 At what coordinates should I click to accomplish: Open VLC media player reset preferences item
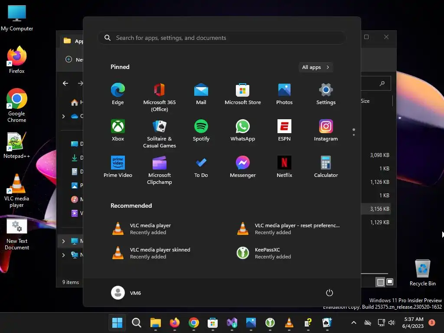pos(288,229)
